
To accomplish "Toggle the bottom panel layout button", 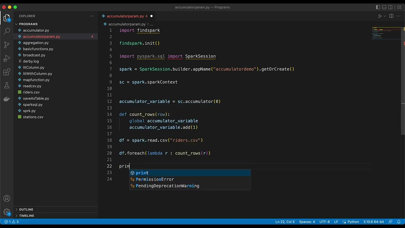I will 384,7.
